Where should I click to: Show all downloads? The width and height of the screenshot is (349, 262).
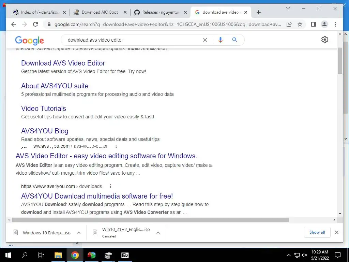tap(317, 232)
